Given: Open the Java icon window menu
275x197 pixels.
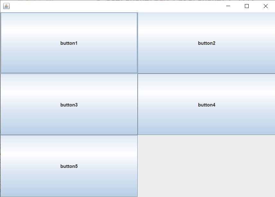Looking at the screenshot, I should (x=6, y=6).
